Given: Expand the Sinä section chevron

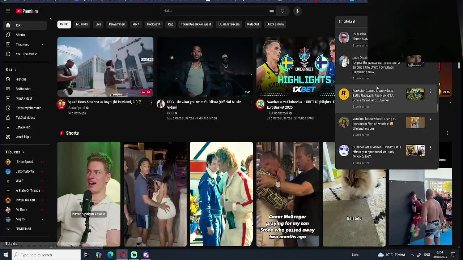Looking at the screenshot, I should [16, 70].
